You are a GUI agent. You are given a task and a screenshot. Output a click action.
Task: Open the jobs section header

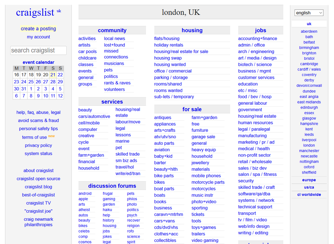260,30
